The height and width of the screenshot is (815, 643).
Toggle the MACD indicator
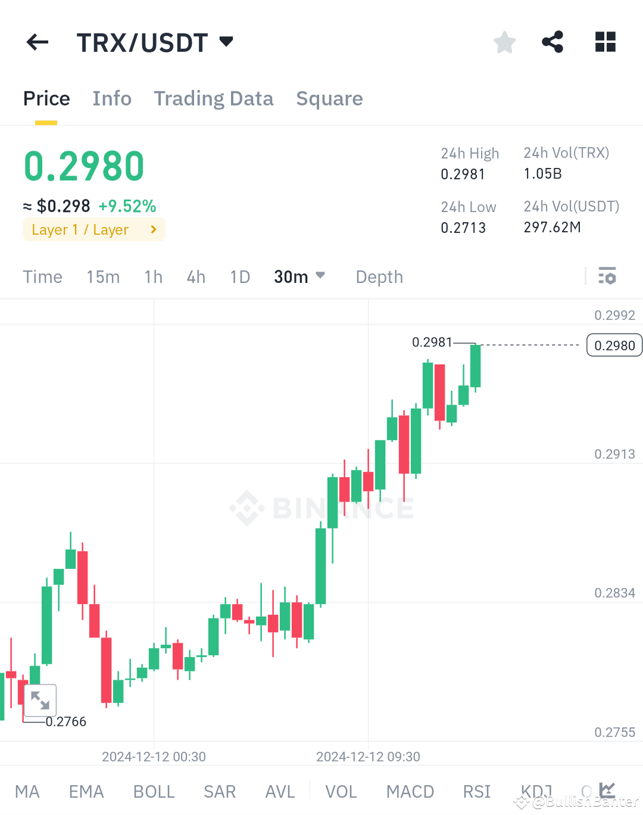pos(410,791)
